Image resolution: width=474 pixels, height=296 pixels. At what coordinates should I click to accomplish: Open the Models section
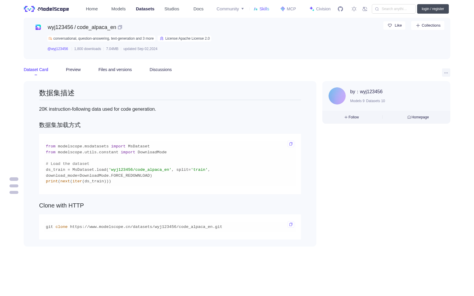coord(118,9)
